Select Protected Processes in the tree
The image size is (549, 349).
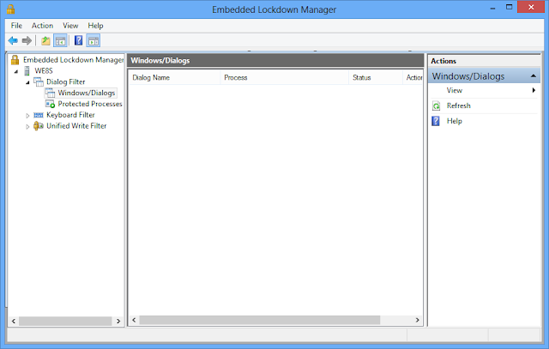90,104
